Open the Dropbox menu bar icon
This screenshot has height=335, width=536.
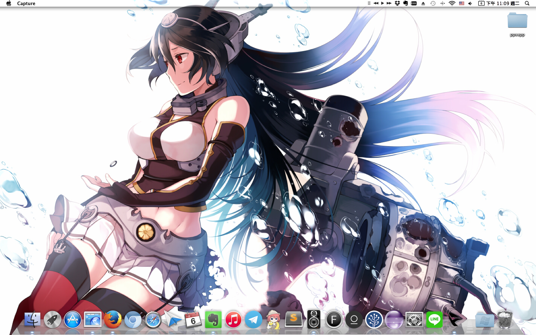pyautogui.click(x=397, y=3)
